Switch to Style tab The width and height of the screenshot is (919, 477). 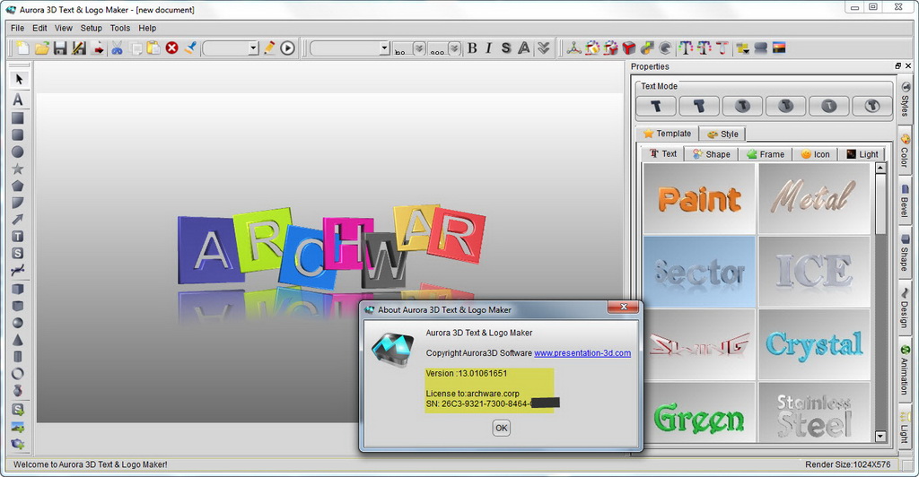click(722, 134)
